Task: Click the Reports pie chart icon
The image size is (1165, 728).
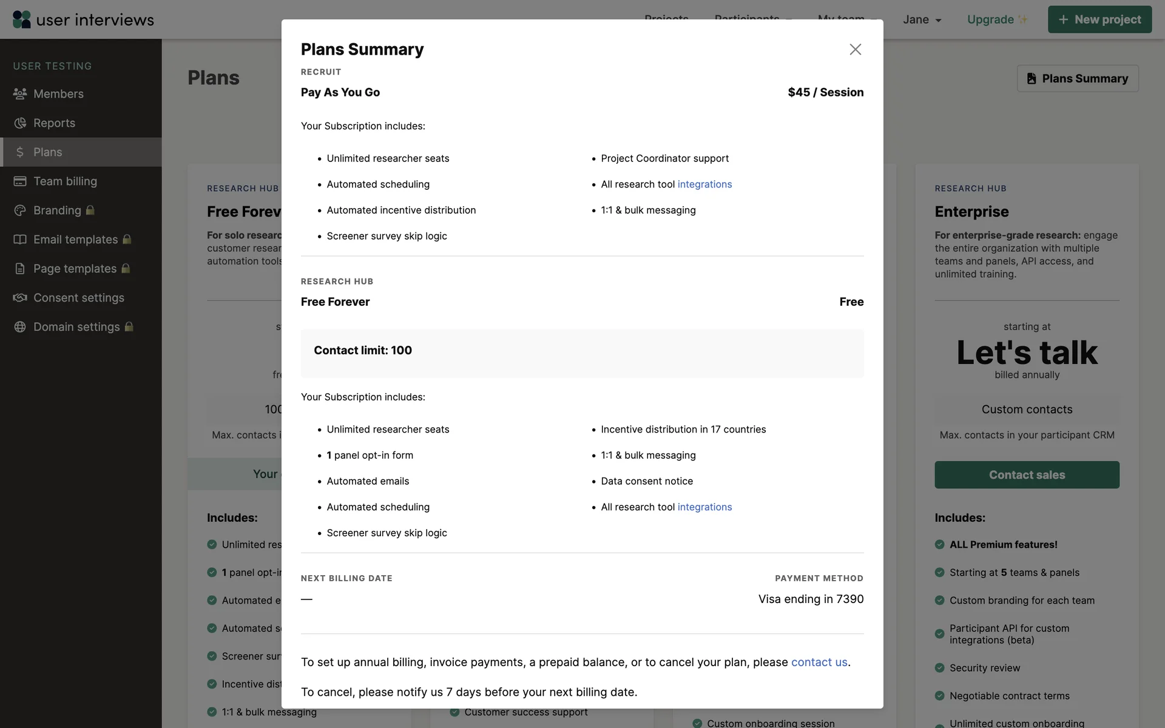Action: 20,123
